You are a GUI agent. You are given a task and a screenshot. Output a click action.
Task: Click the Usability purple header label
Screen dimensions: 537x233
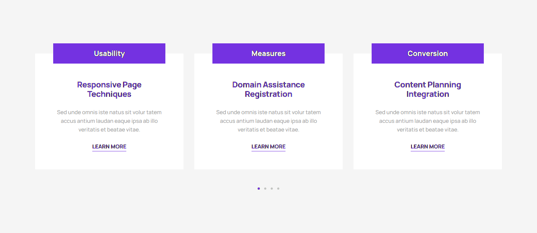(x=109, y=53)
